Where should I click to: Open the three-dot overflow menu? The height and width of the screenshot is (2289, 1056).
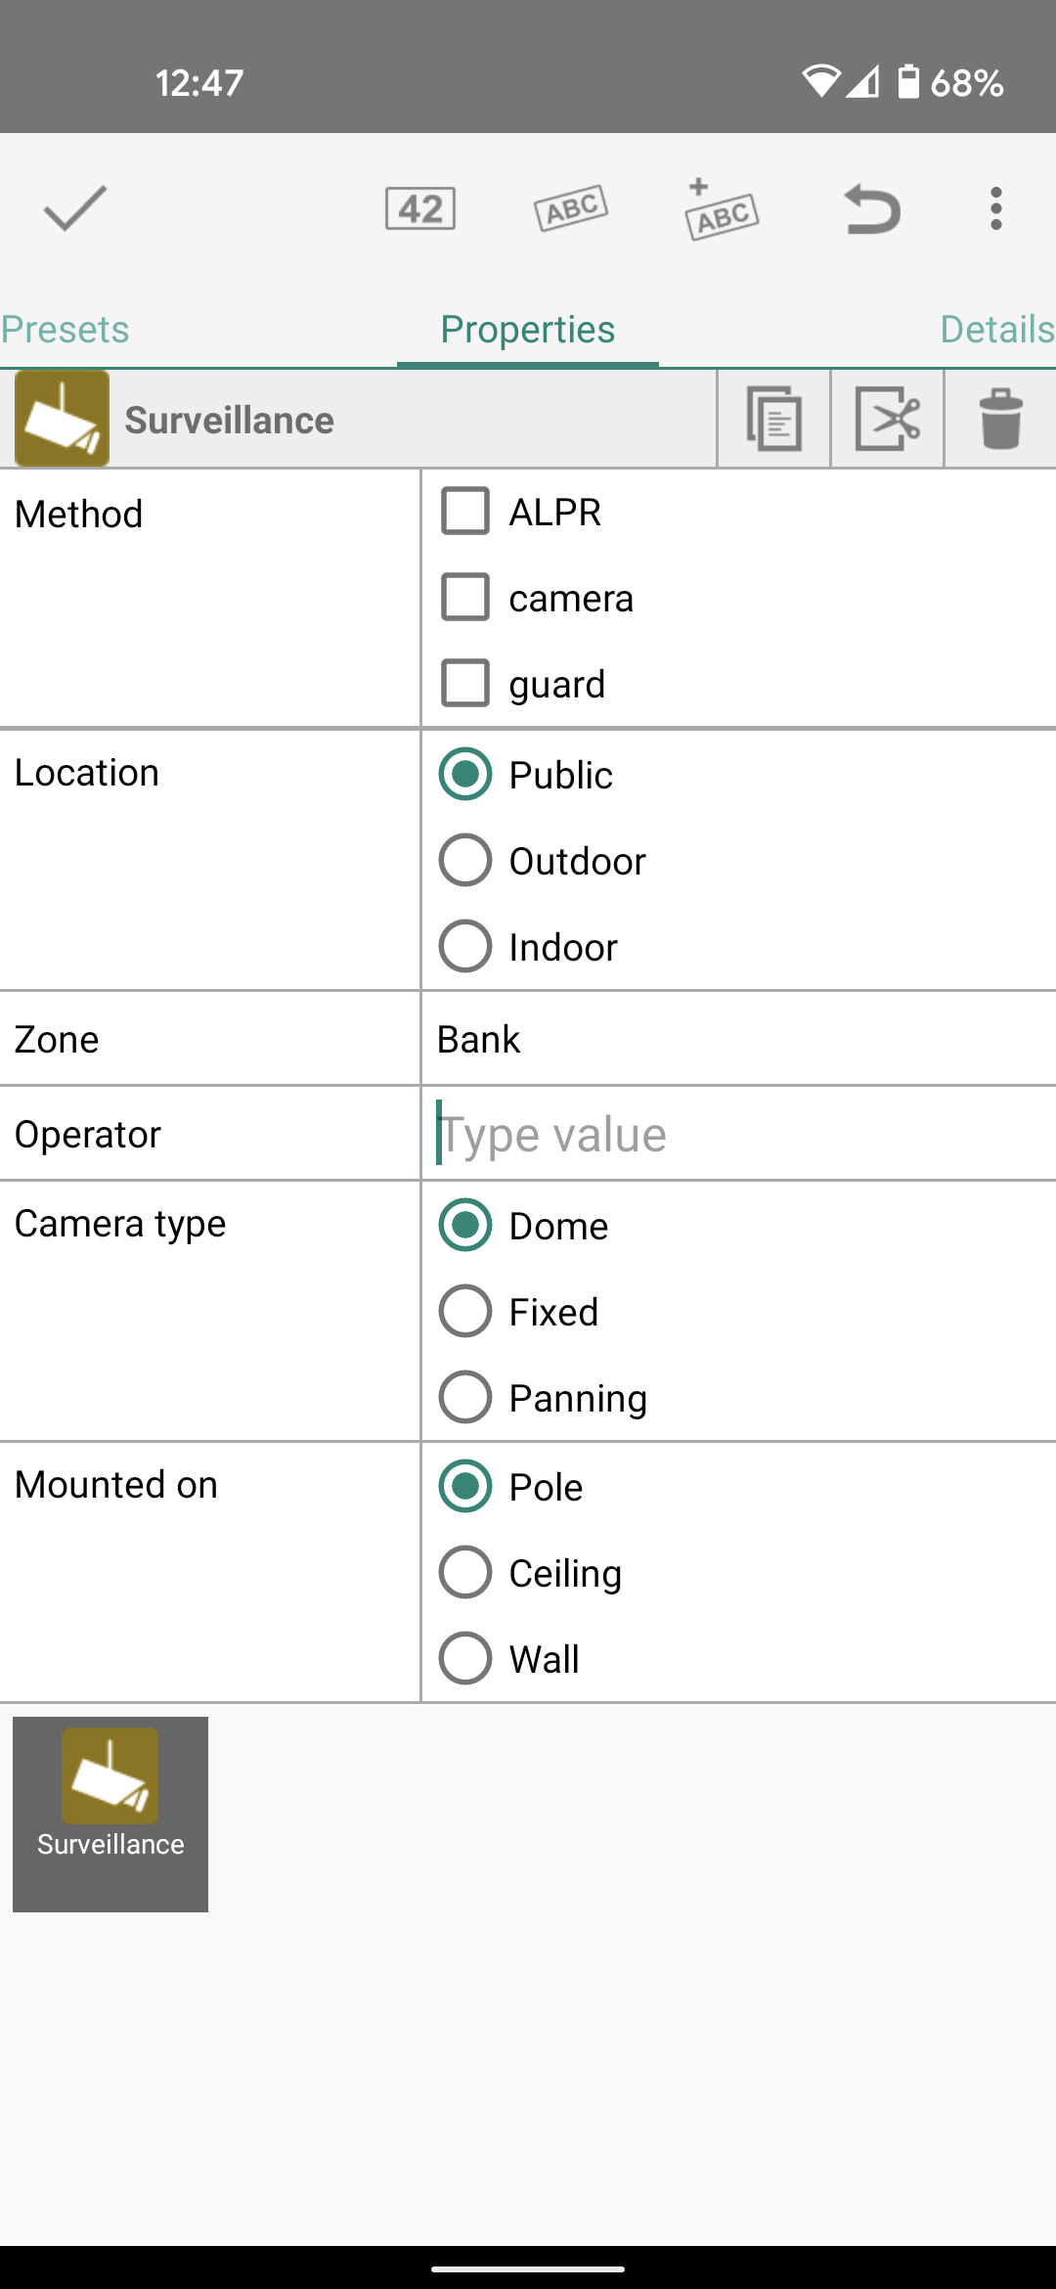click(x=995, y=208)
